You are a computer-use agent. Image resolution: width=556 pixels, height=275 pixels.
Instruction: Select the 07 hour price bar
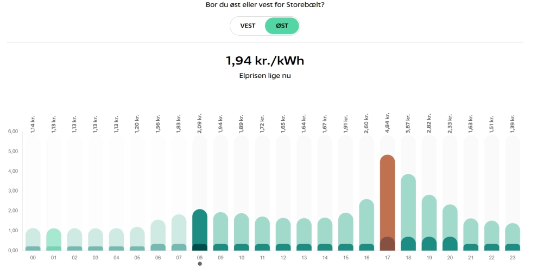[179, 233]
